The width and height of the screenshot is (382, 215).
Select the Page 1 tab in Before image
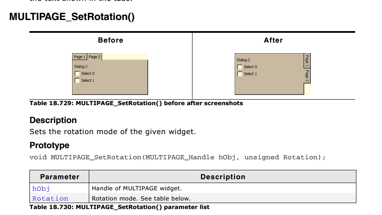tap(80, 57)
